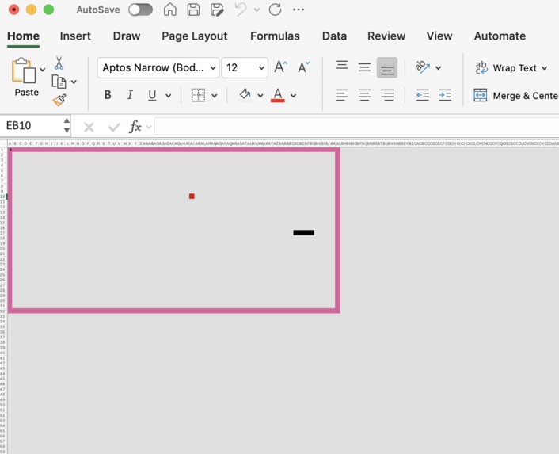Viewport: 559px width, 454px height.
Task: Switch to the Page Layout tab
Action: click(x=195, y=36)
